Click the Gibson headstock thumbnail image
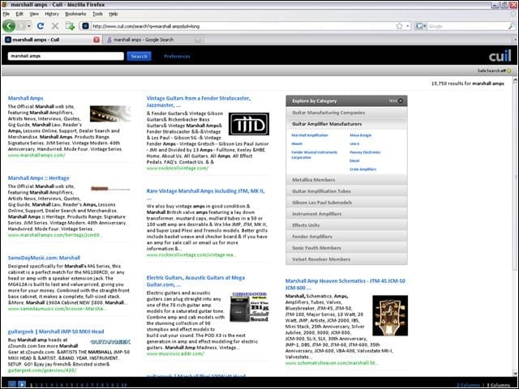Screen dimensions: 519x389 [390, 315]
